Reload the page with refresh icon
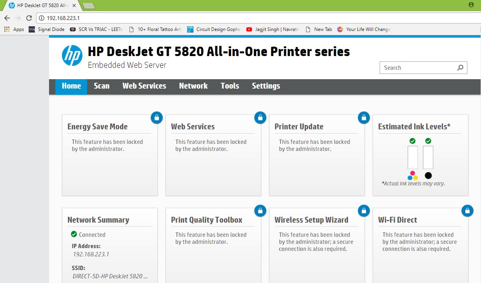Image resolution: width=481 pixels, height=283 pixels. (x=29, y=18)
